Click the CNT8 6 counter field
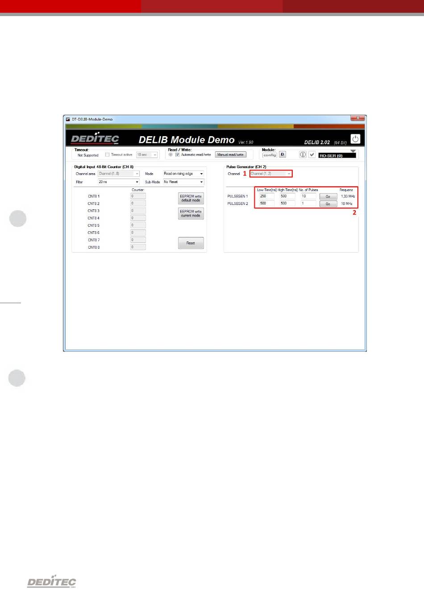424x600 pixels. click(138, 233)
